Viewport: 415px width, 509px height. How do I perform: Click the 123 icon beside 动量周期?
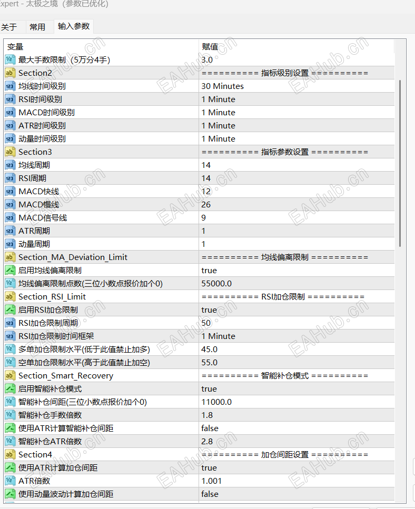tap(10, 244)
